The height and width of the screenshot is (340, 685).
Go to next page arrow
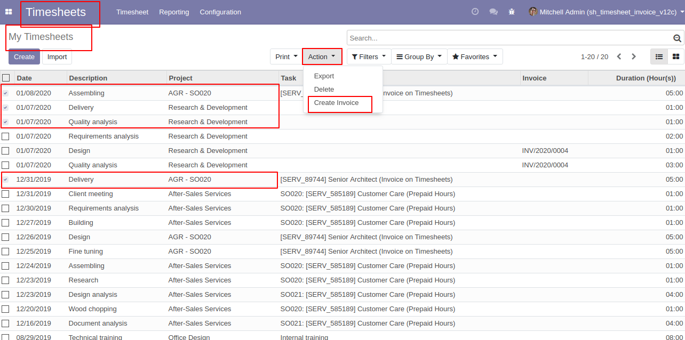pos(634,56)
